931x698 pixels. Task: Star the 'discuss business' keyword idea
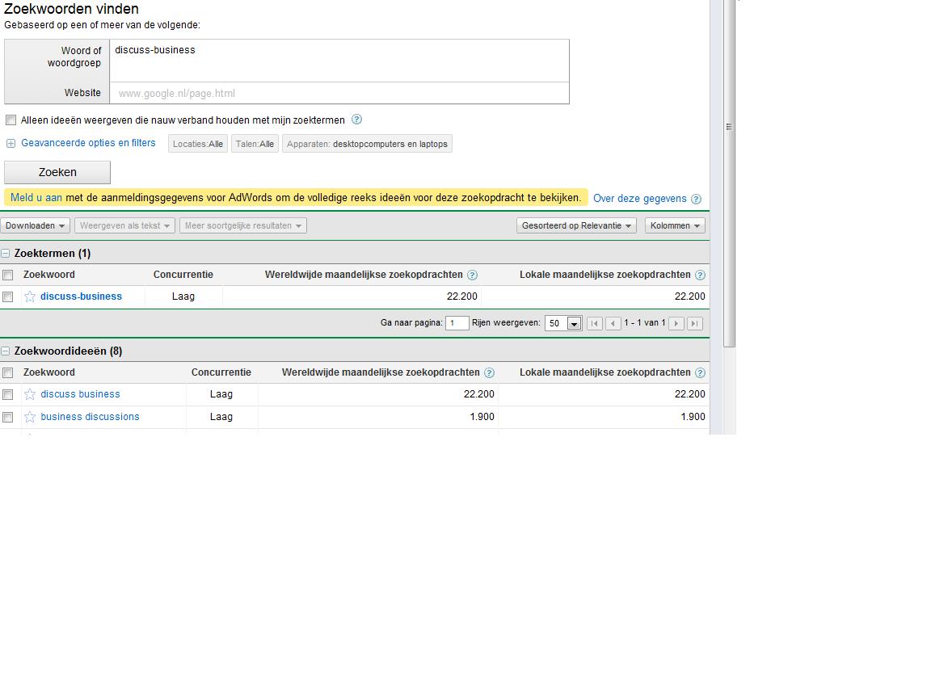coord(30,394)
